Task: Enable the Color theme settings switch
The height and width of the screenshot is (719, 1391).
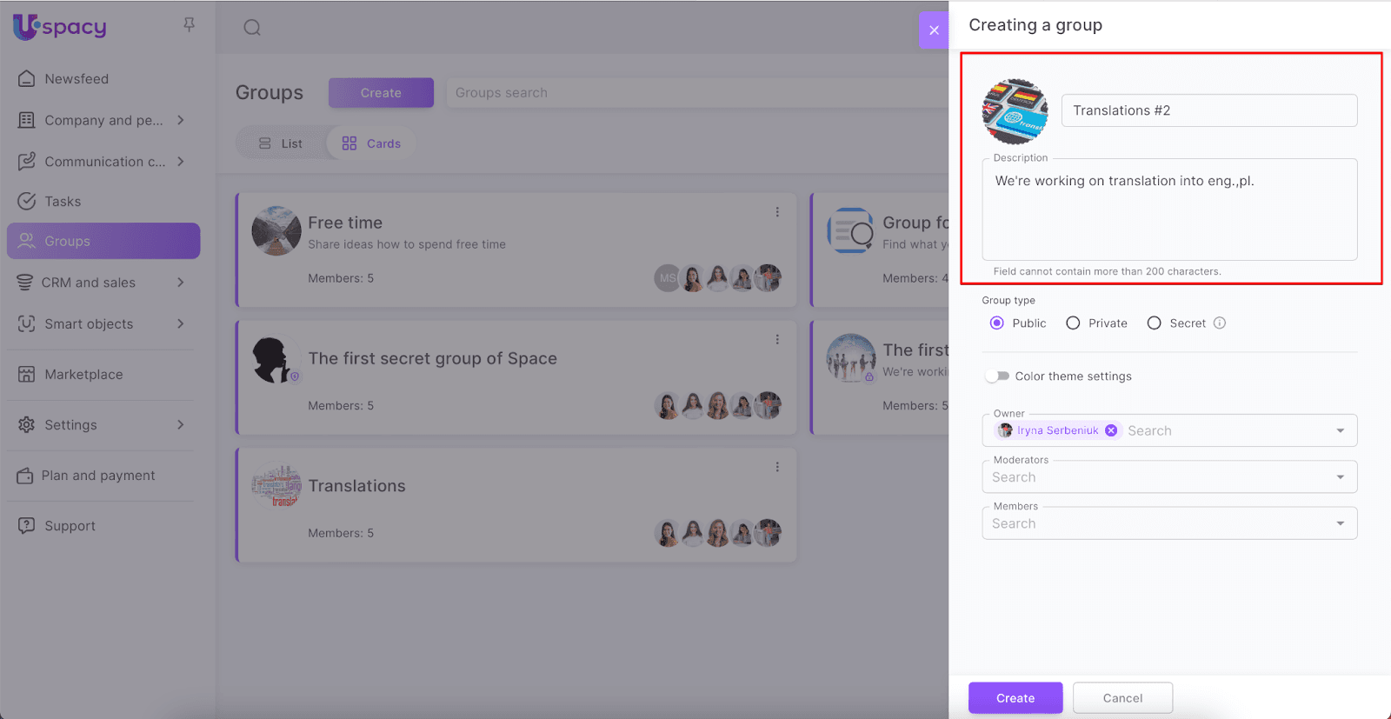Action: (997, 376)
